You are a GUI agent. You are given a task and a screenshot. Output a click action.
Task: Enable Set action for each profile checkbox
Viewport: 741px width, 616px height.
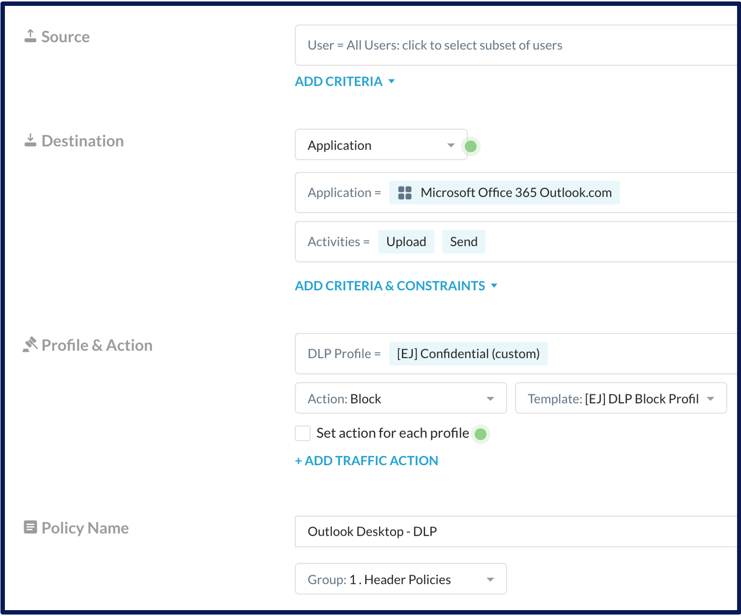click(x=303, y=433)
